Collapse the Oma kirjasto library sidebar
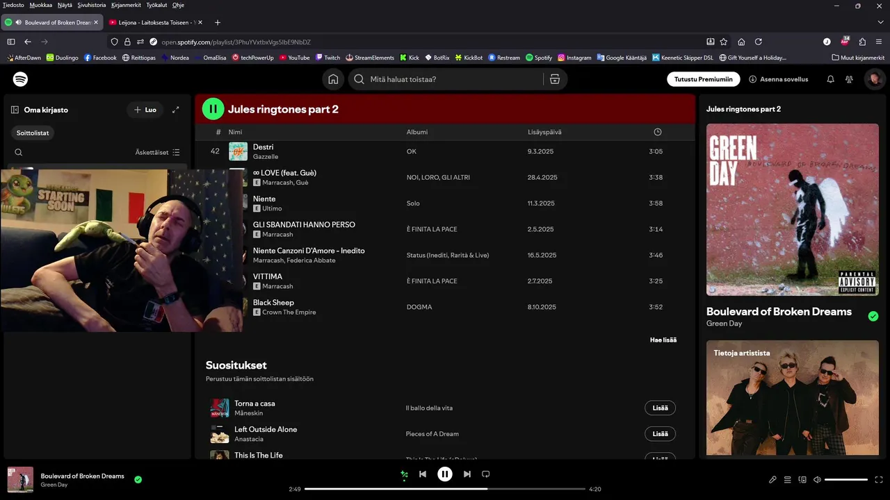 pyautogui.click(x=15, y=110)
